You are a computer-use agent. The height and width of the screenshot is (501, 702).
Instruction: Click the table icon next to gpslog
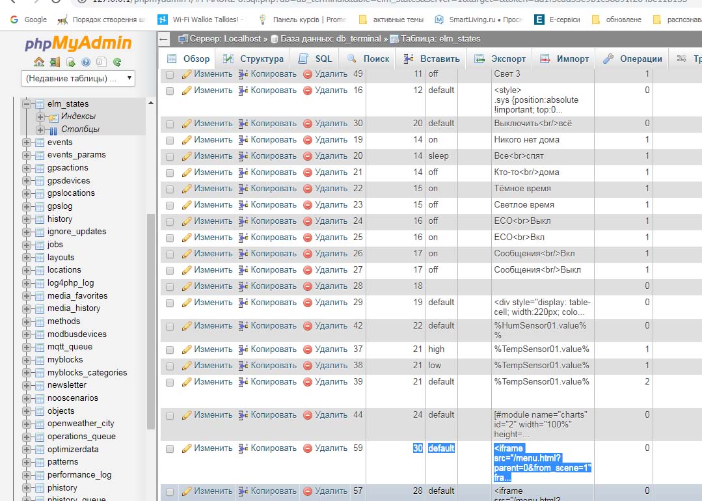[x=39, y=206]
